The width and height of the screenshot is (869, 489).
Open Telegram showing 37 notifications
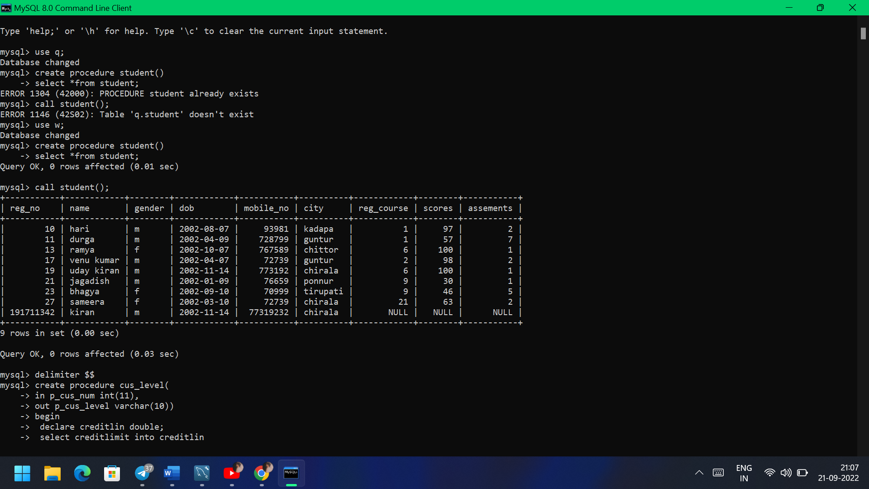(142, 473)
